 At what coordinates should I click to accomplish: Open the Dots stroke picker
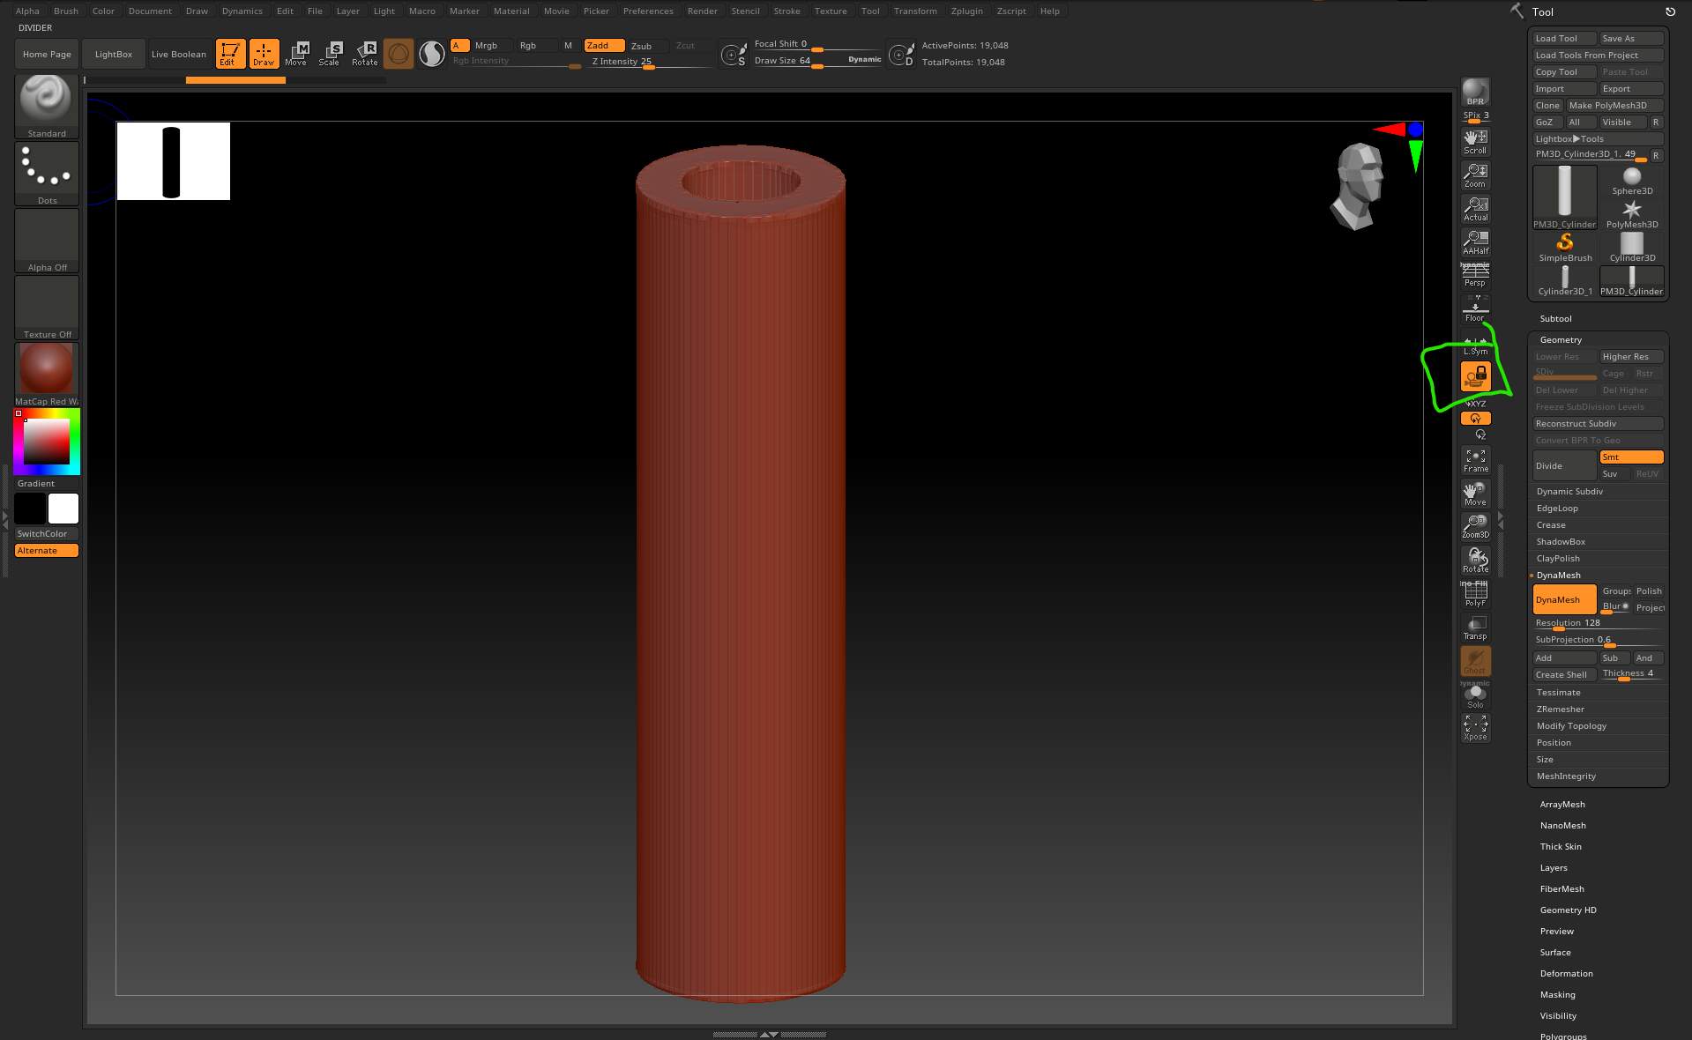click(x=47, y=174)
